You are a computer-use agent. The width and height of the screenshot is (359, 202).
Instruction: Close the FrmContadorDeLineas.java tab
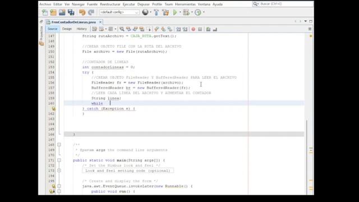coord(100,22)
